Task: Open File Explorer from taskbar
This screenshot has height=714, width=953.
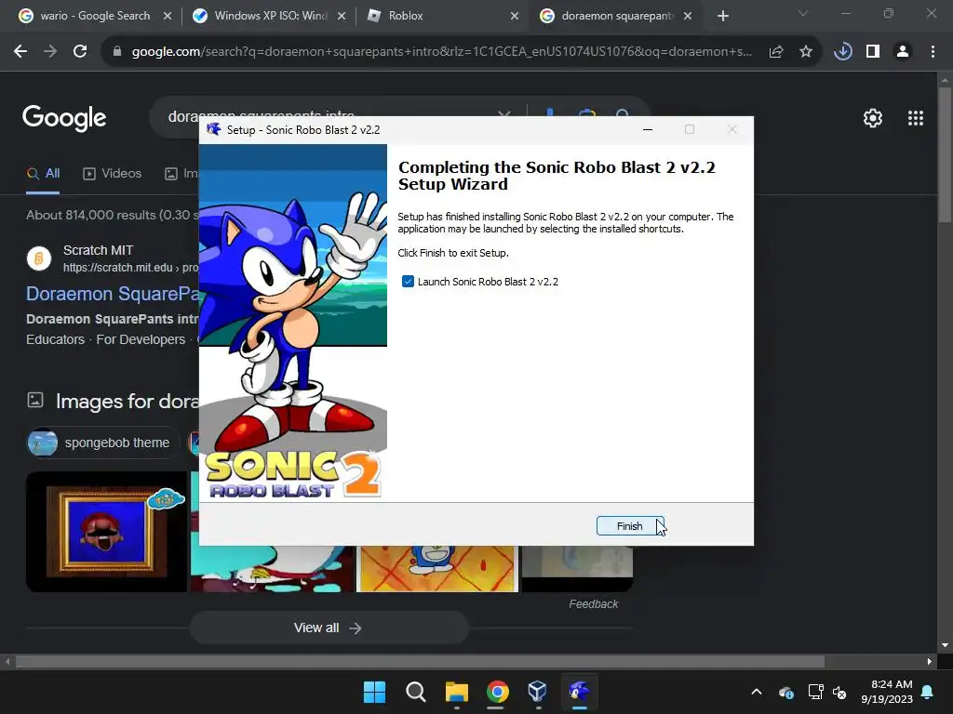Action: 456,692
